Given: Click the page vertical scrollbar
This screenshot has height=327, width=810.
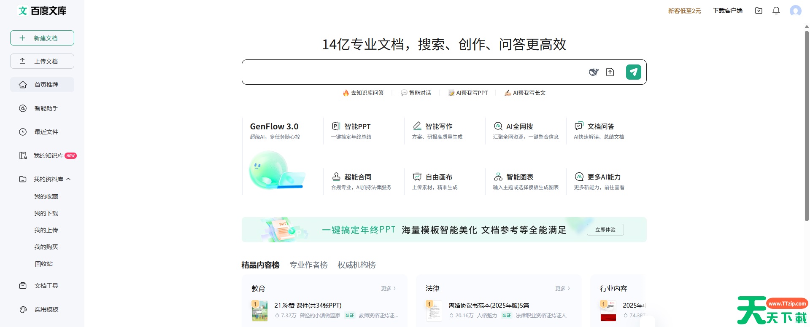Looking at the screenshot, I should (807, 126).
